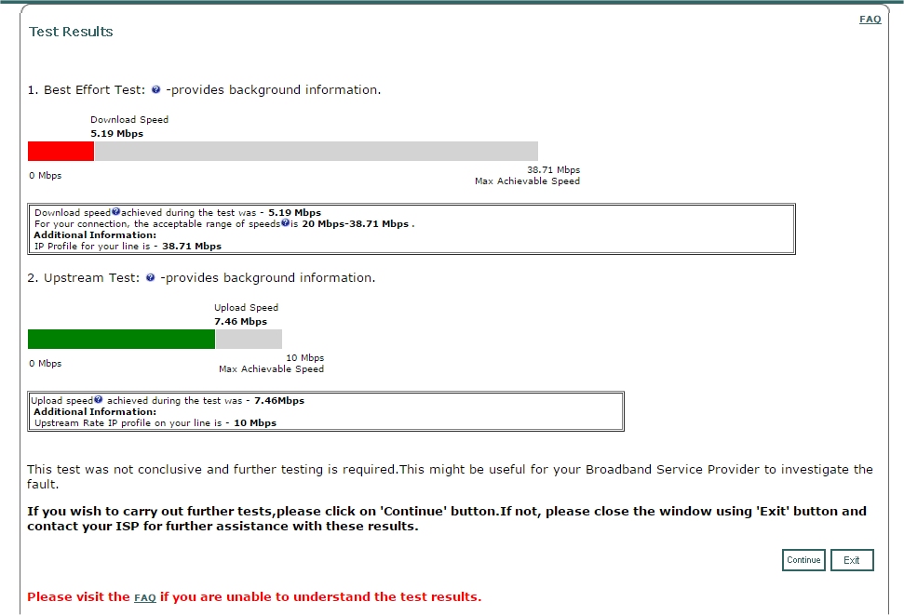Select the 5.19 Mbps label above download bar

116,134
